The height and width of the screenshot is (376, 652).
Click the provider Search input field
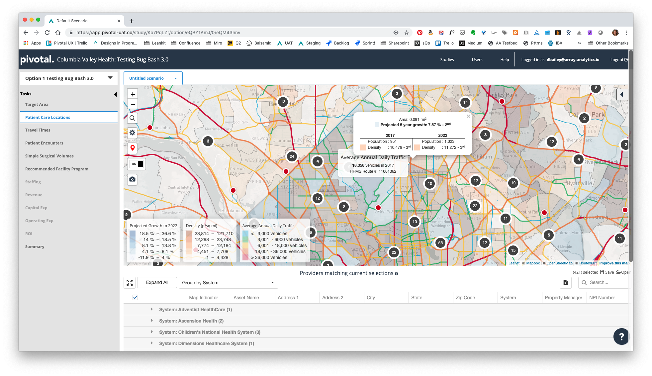[x=603, y=283]
